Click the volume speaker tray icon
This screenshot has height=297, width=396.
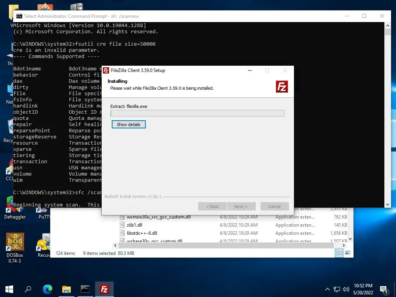coord(346,289)
